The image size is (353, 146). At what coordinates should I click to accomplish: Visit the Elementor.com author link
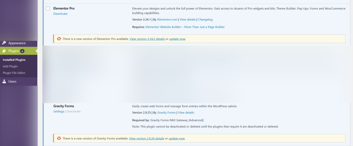click(x=167, y=20)
